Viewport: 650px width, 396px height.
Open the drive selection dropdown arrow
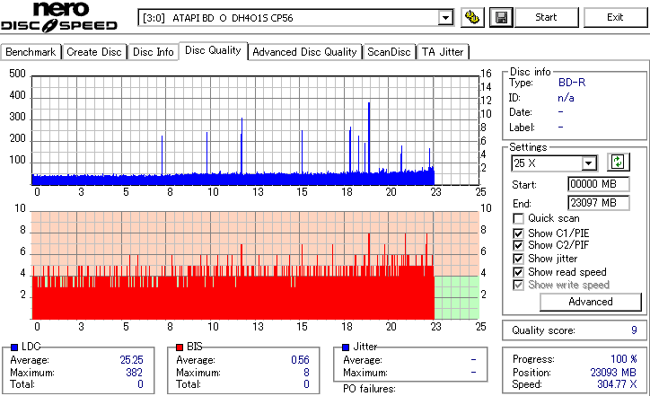point(445,18)
